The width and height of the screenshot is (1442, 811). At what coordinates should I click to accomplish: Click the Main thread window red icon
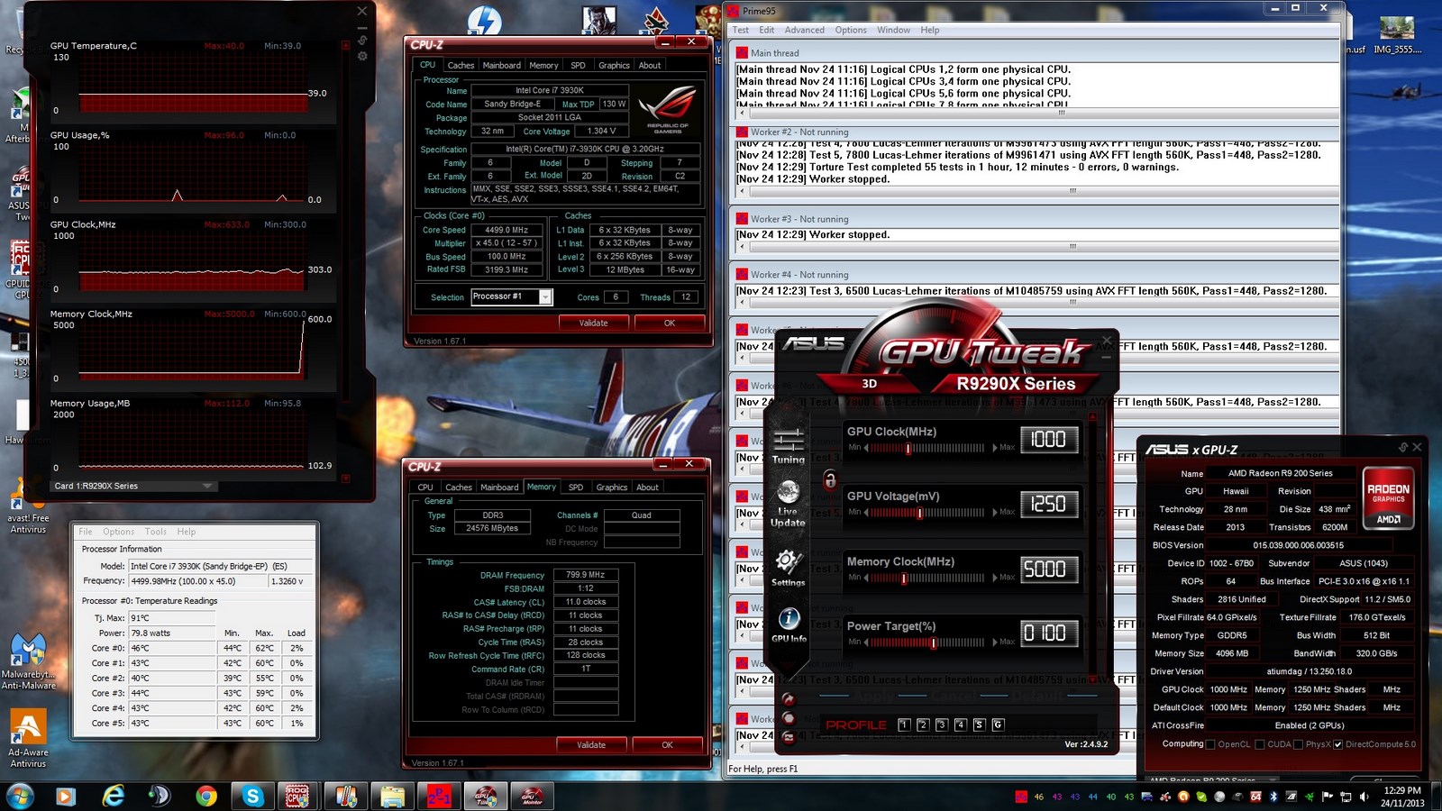pyautogui.click(x=743, y=53)
